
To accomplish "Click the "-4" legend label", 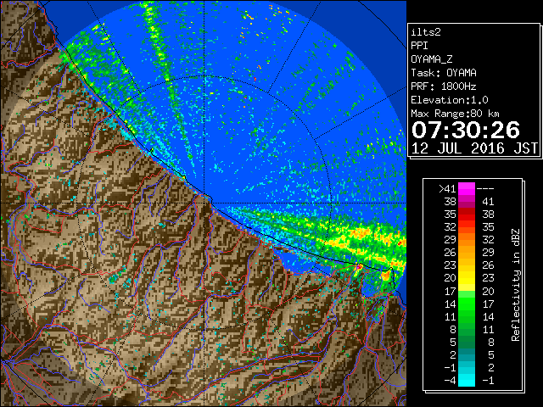I will 450,381.
